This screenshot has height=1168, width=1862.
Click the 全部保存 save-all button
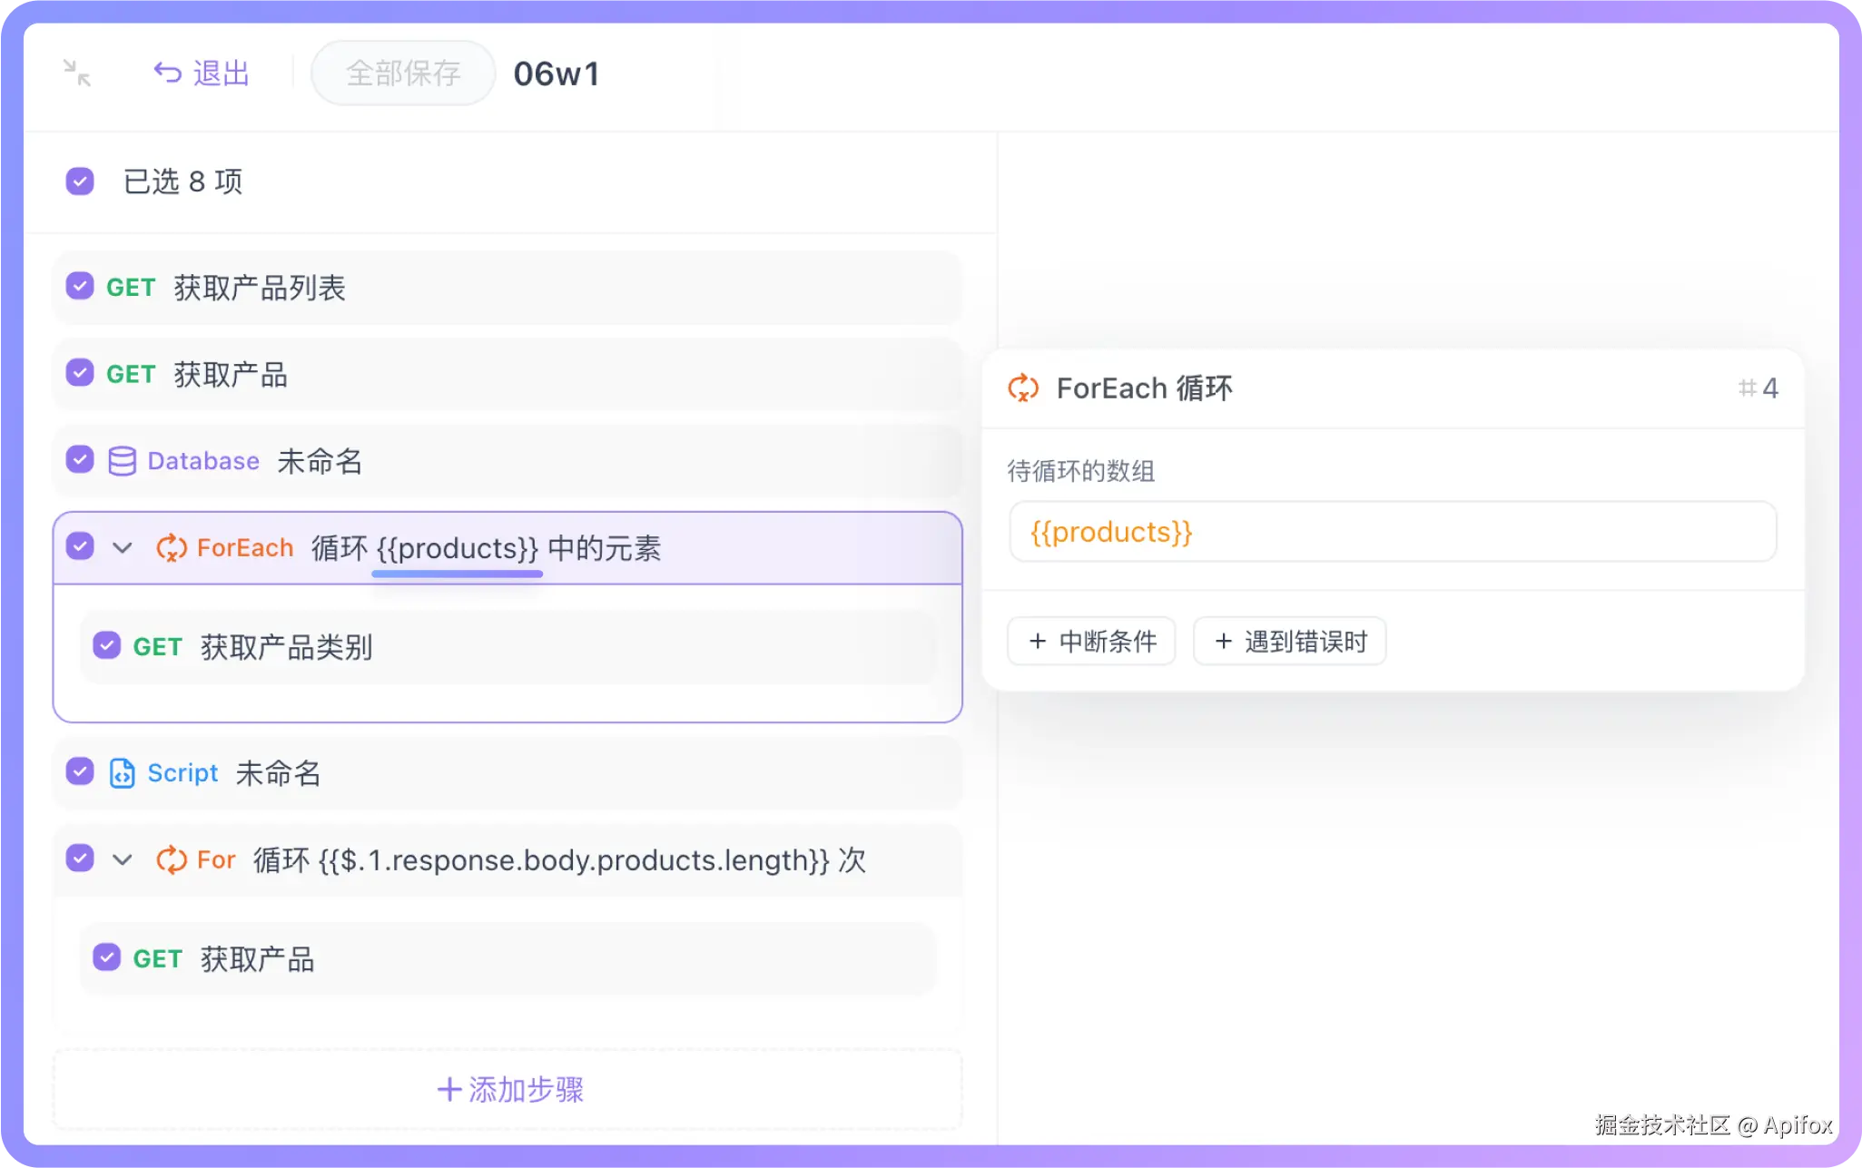403,73
